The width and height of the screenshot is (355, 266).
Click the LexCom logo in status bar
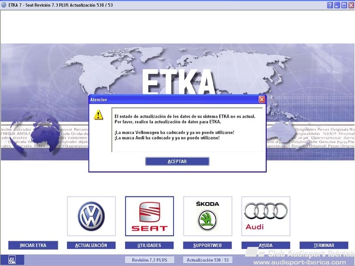(12, 260)
